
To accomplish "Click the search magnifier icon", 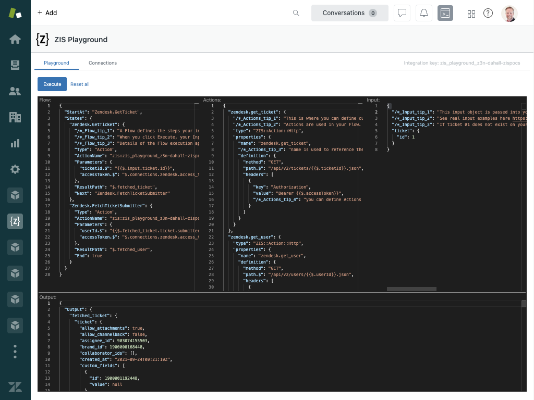I will tap(296, 13).
